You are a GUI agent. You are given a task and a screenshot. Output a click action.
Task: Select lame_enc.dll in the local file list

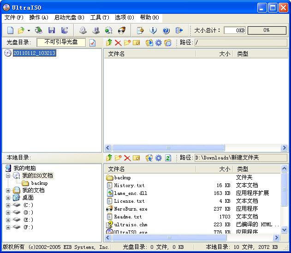coord(131,194)
